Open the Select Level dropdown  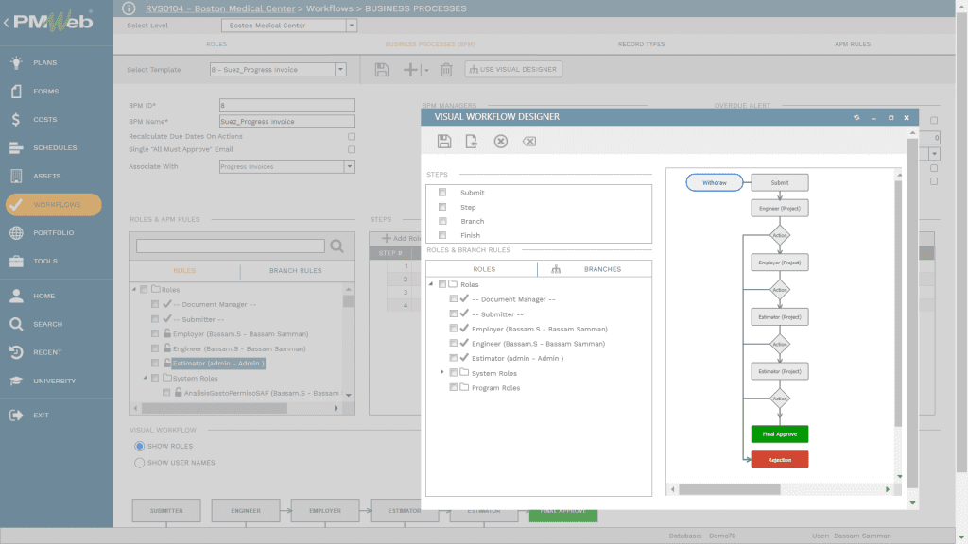(352, 25)
